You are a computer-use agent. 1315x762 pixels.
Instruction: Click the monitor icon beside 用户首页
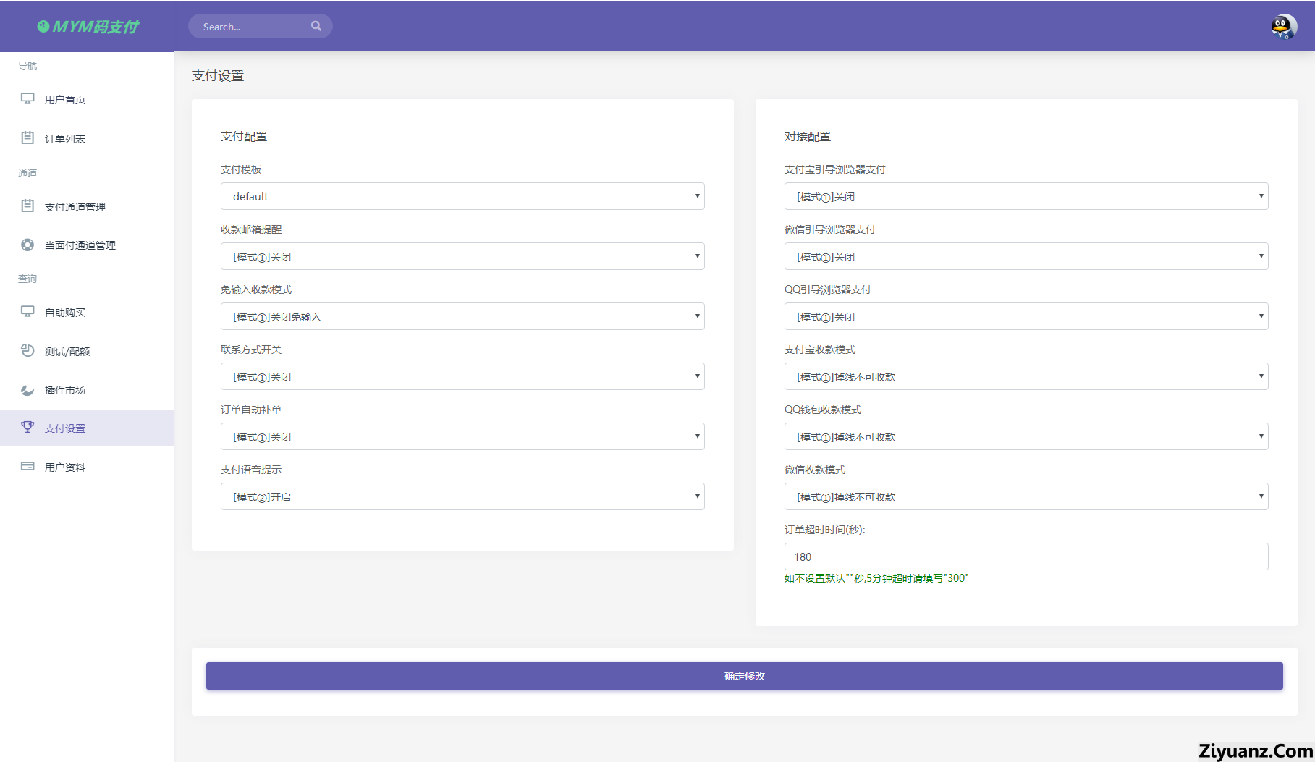click(28, 99)
